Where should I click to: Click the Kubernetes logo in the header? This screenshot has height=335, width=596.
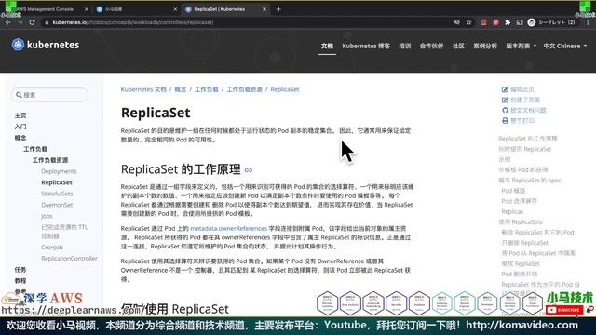[x=46, y=45]
